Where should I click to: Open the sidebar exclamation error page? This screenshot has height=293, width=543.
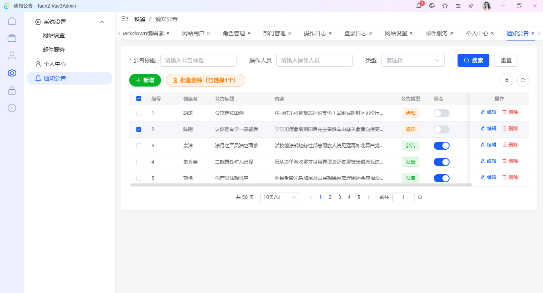point(12,108)
